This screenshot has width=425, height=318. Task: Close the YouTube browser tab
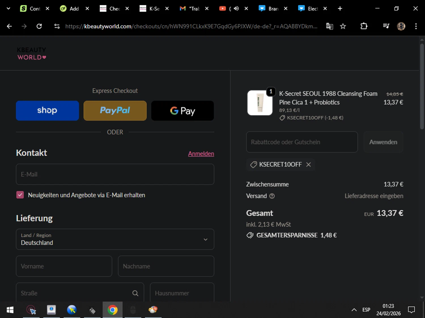(246, 8)
